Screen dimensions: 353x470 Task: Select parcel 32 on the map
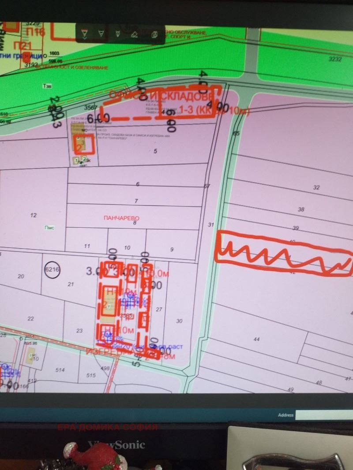[x=316, y=187]
